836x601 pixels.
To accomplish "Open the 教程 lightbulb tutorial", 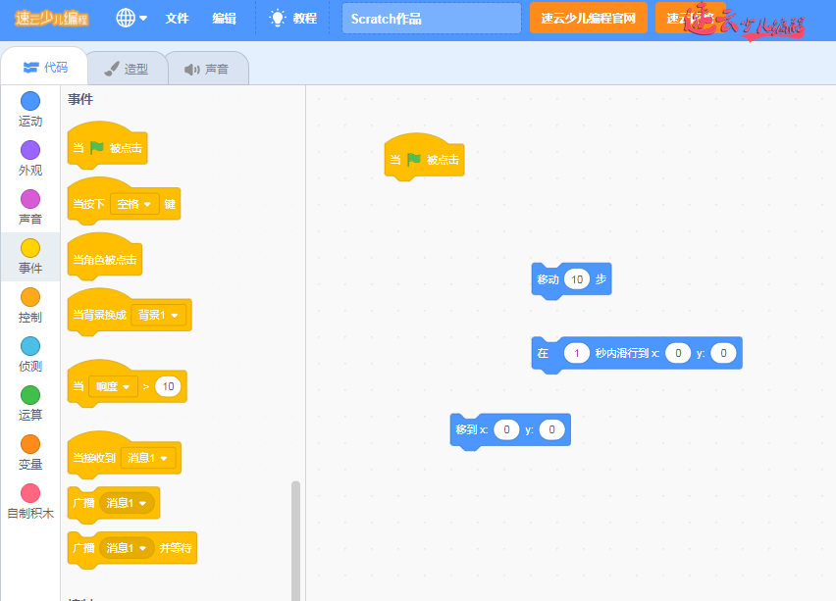I will tap(293, 18).
